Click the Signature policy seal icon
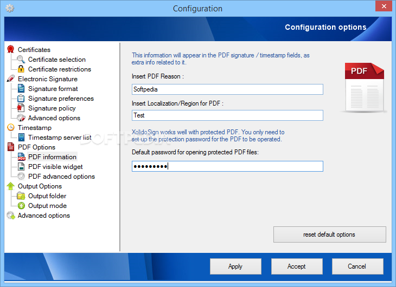The image size is (396, 287). (21, 108)
